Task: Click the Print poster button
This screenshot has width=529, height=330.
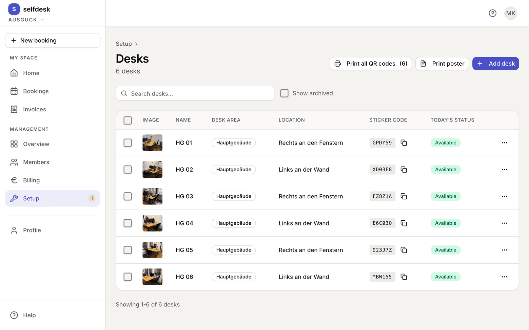Action: point(442,64)
